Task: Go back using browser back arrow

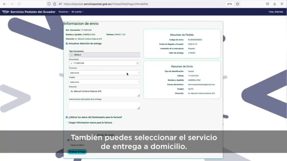Action: click(4, 4)
